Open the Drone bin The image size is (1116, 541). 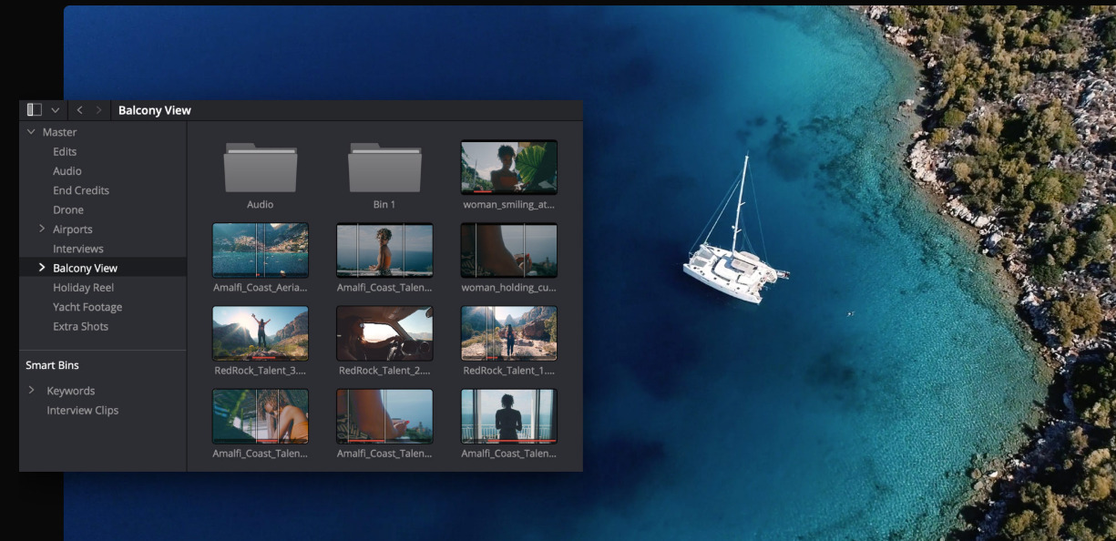68,209
